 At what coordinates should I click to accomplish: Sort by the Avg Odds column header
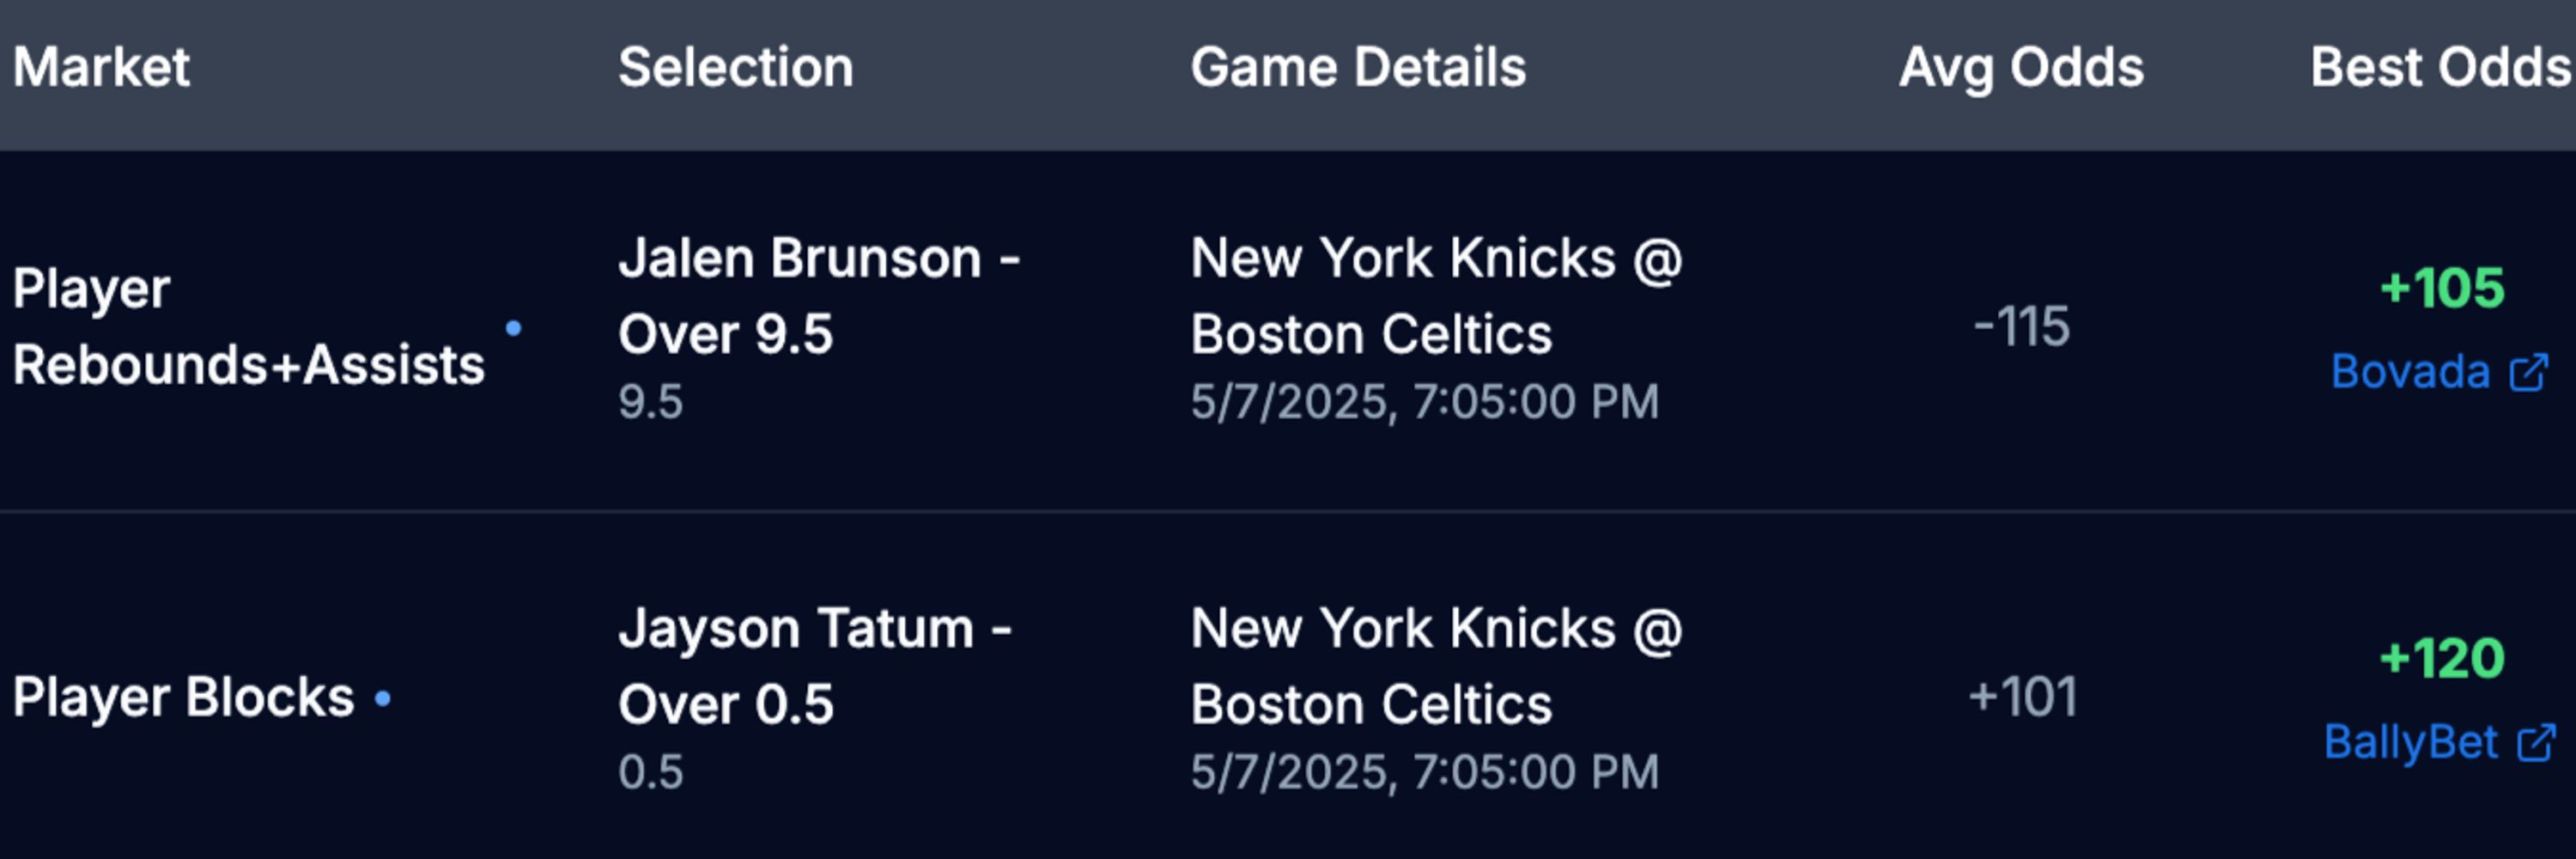click(2021, 68)
